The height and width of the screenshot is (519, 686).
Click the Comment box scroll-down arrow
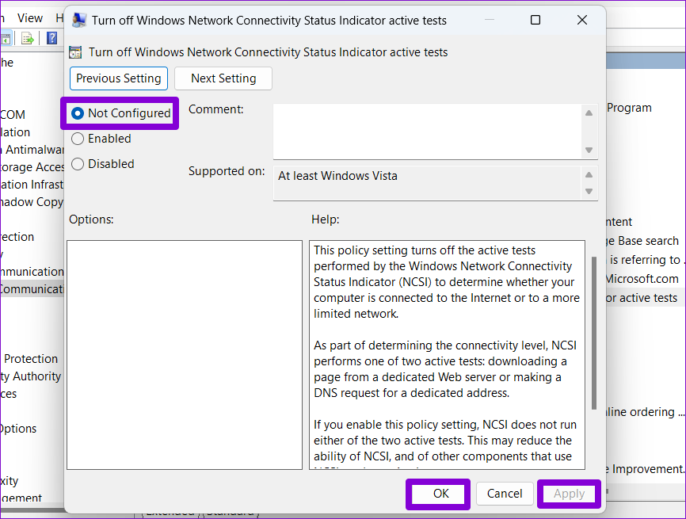pos(589,150)
